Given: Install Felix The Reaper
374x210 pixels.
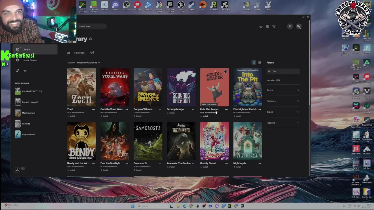Looking at the screenshot, I should tap(204, 116).
